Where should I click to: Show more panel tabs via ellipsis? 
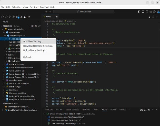pos(129,110)
